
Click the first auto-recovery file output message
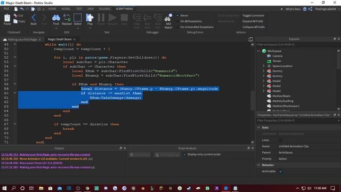46,155
